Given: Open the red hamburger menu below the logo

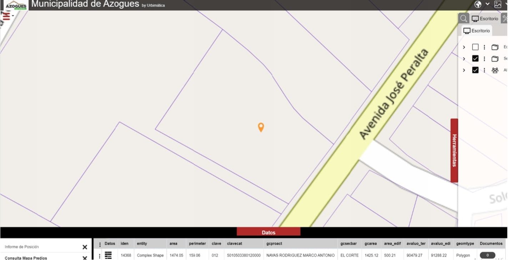Looking at the screenshot, I should pyautogui.click(x=6, y=16).
